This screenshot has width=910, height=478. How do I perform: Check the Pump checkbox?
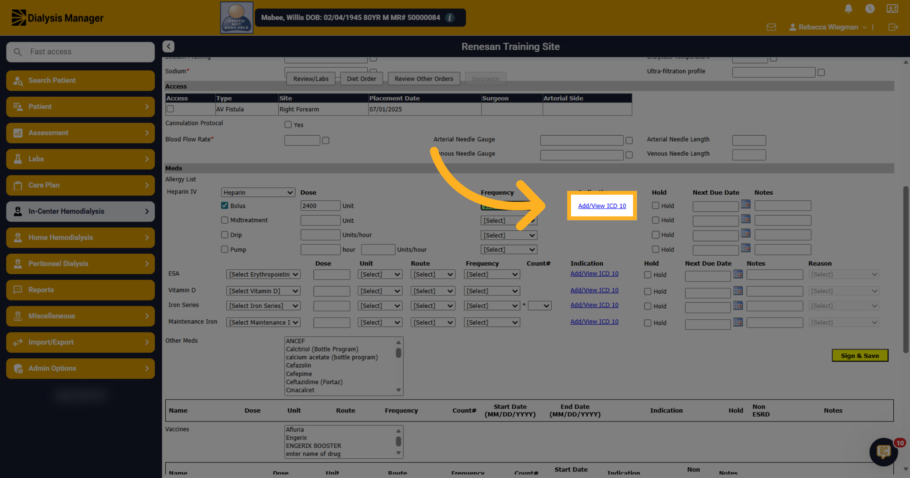coord(224,249)
